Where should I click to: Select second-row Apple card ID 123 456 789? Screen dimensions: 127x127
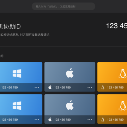(62, 120)
